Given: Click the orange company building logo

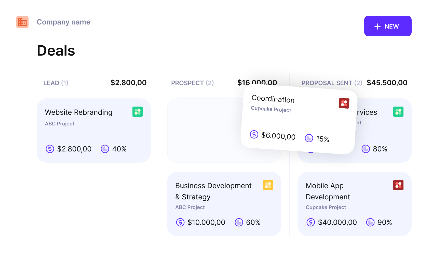Looking at the screenshot, I should 22,22.
